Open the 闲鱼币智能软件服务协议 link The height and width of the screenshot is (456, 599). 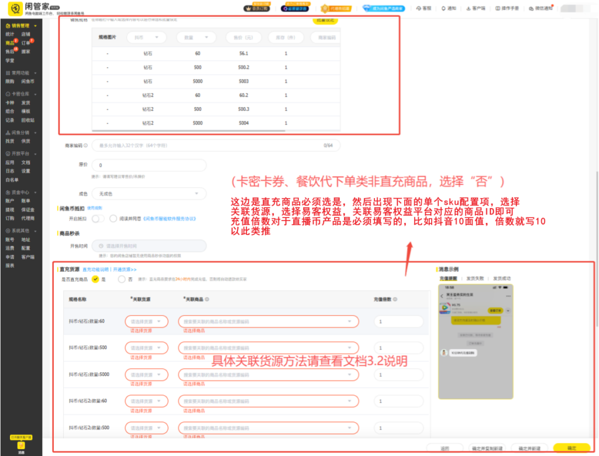[170, 219]
